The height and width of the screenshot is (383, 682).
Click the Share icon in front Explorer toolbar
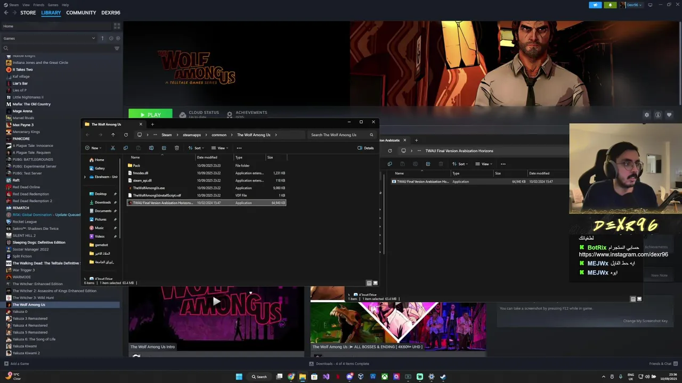pyautogui.click(x=164, y=148)
